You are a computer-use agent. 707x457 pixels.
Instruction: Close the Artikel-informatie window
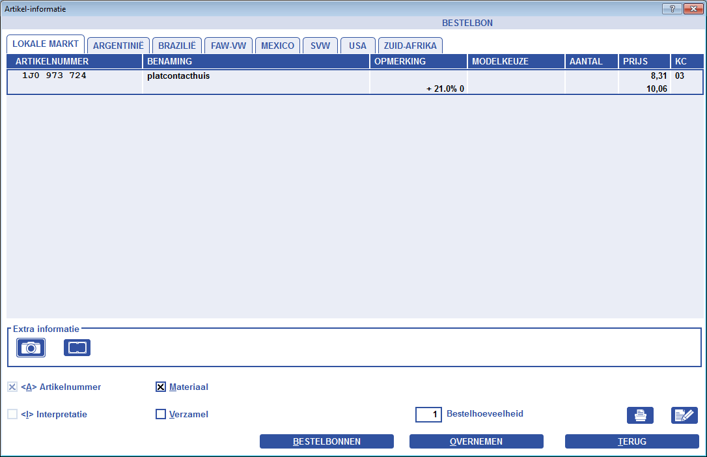click(x=693, y=8)
